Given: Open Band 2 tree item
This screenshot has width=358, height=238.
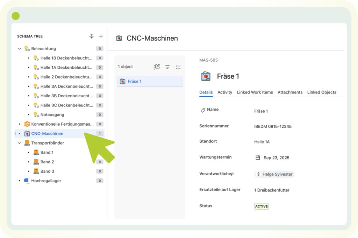Looking at the screenshot, I should pos(47,162).
